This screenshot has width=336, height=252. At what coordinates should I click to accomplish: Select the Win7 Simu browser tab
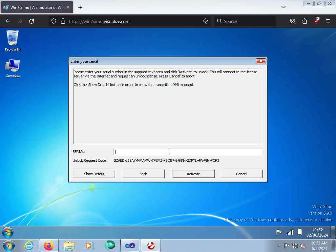tap(37, 7)
